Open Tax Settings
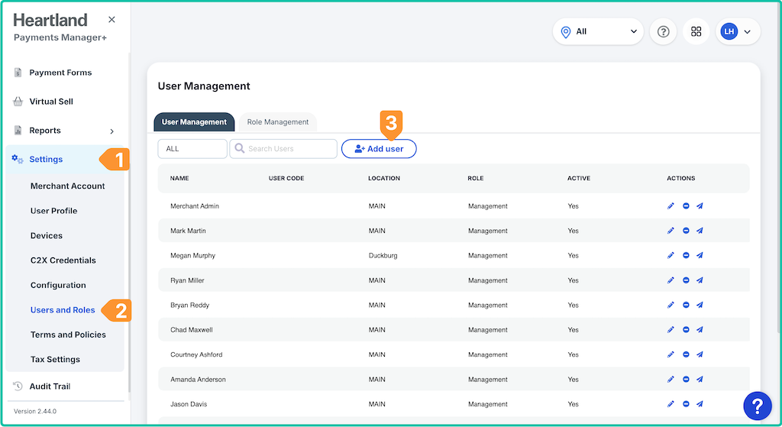The image size is (782, 427). [x=55, y=359]
